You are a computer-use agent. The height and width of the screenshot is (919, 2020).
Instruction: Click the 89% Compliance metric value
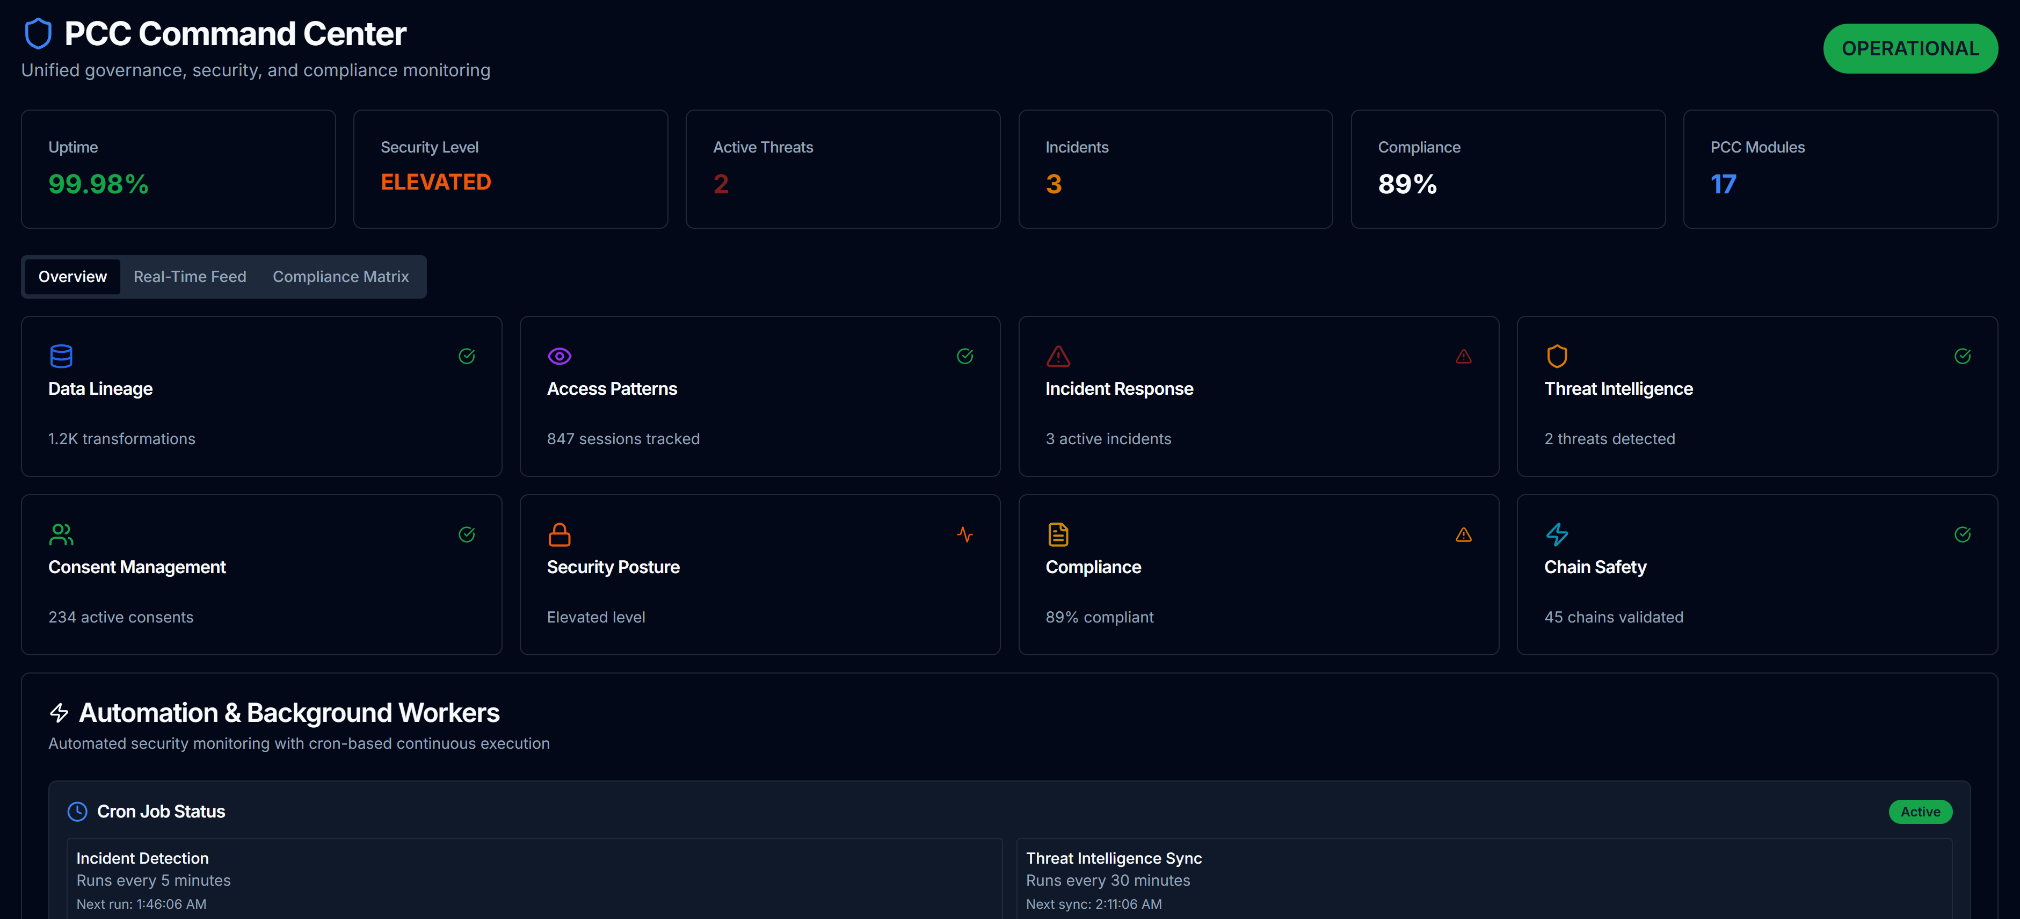[x=1407, y=184]
